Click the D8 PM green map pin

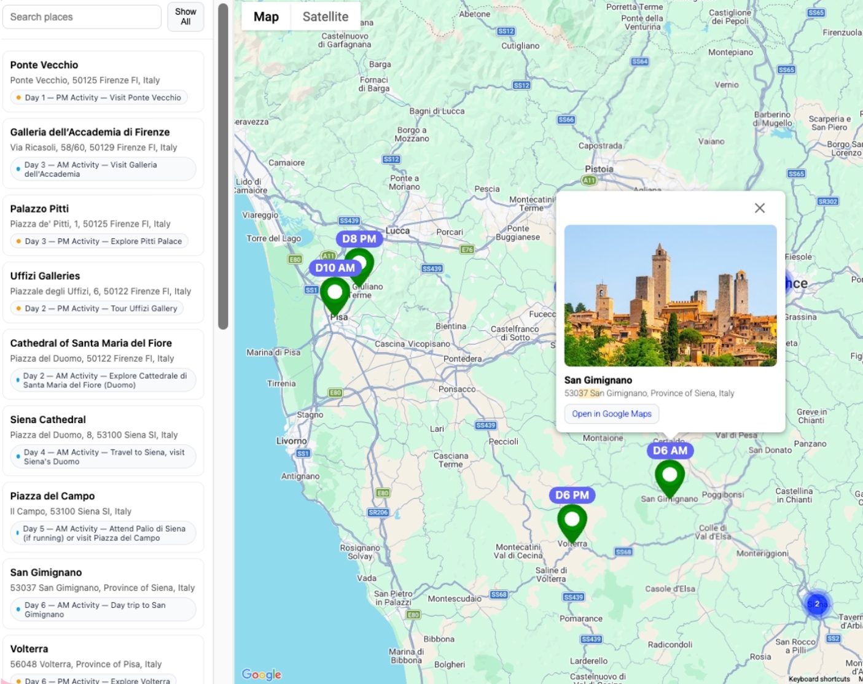(x=362, y=263)
